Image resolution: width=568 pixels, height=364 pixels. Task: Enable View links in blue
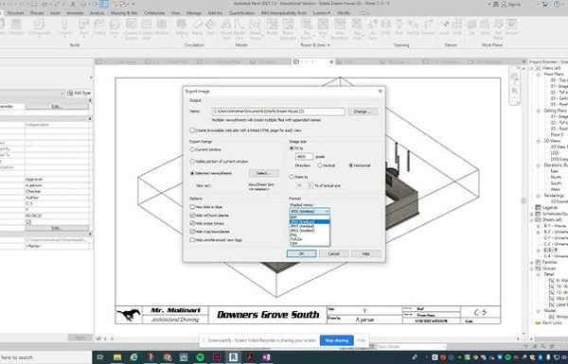(192, 207)
